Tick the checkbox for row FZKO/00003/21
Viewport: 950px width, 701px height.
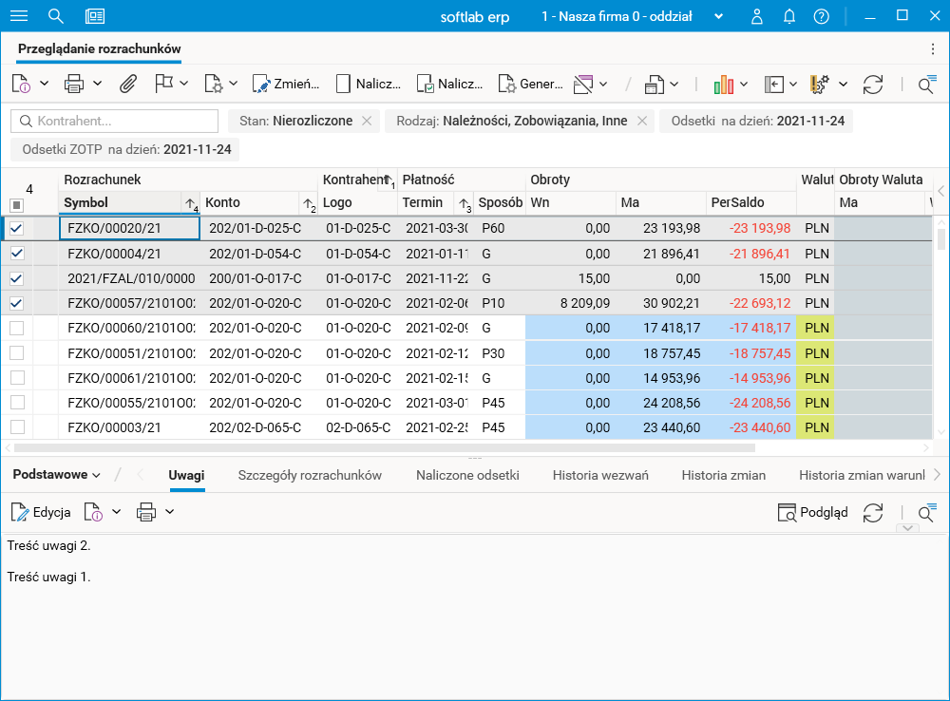[16, 427]
